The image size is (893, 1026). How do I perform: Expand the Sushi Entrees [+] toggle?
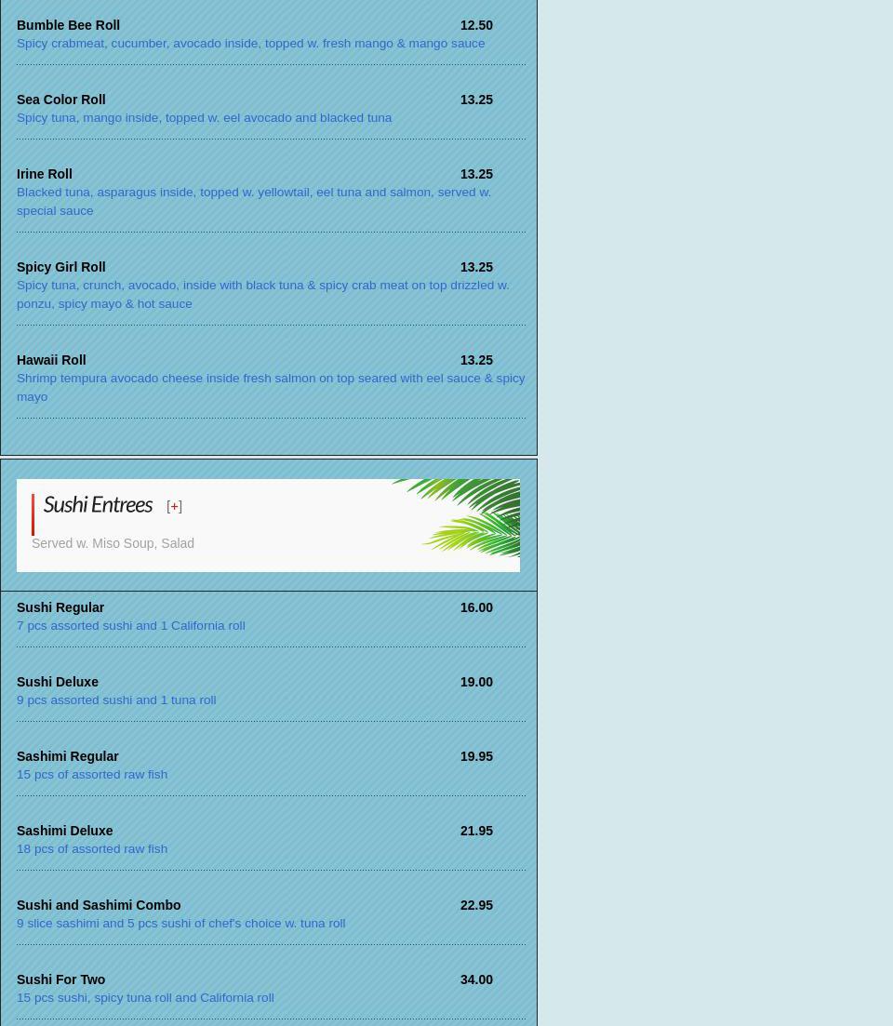click(174, 507)
